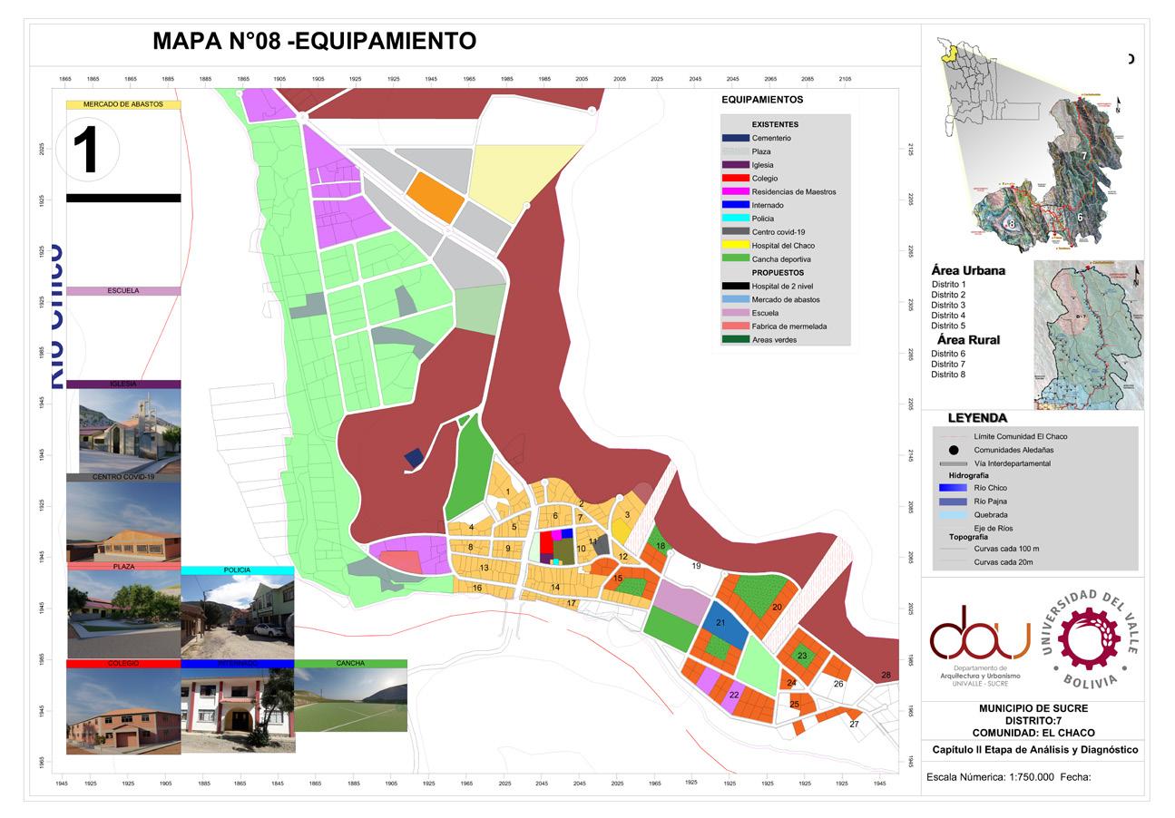The width and height of the screenshot is (1175, 818).
Task: Pick the cyan Policia legend swatch
Action: tap(736, 219)
